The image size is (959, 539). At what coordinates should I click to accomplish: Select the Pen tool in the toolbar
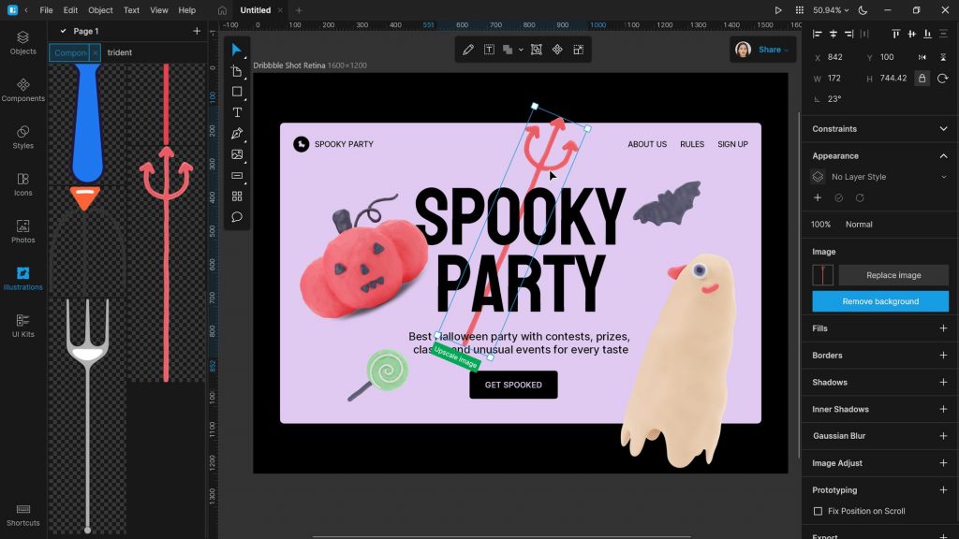click(x=237, y=133)
